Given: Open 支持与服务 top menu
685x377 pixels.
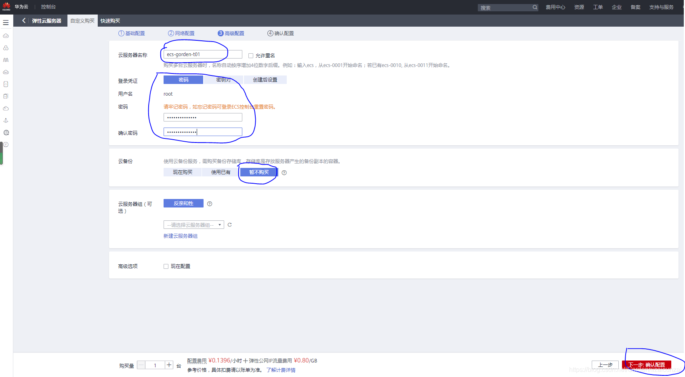Looking at the screenshot, I should click(x=662, y=7).
